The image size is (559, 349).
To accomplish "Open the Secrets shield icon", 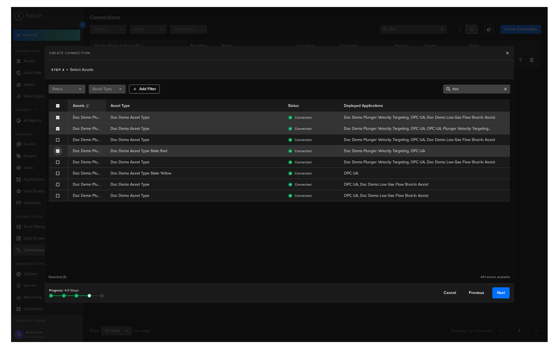I will click(19, 286).
